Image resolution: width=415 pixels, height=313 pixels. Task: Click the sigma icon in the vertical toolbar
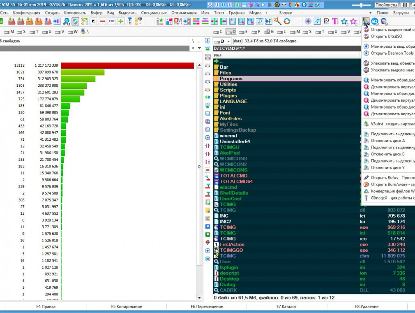(208, 121)
